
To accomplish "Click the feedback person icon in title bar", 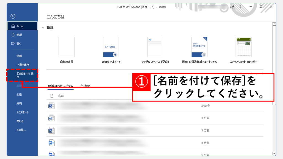I will pyautogui.click(x=231, y=7).
